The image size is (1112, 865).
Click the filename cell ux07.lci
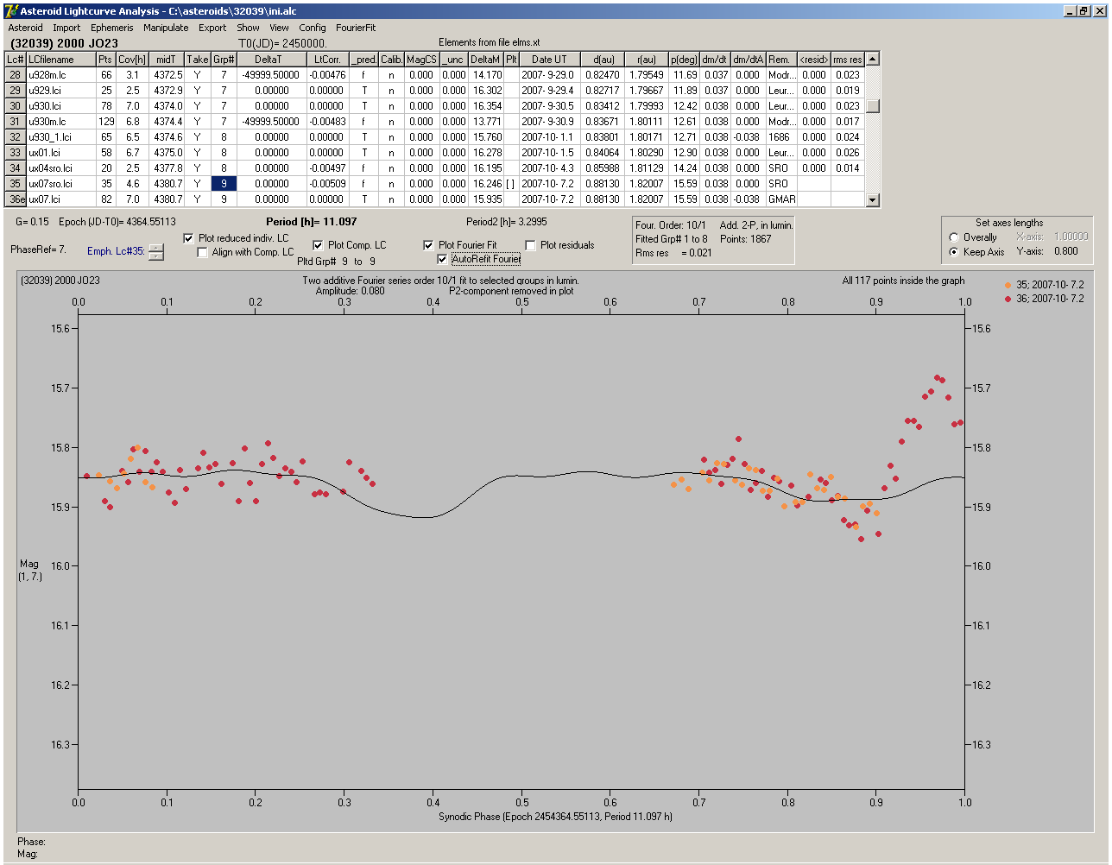point(60,199)
